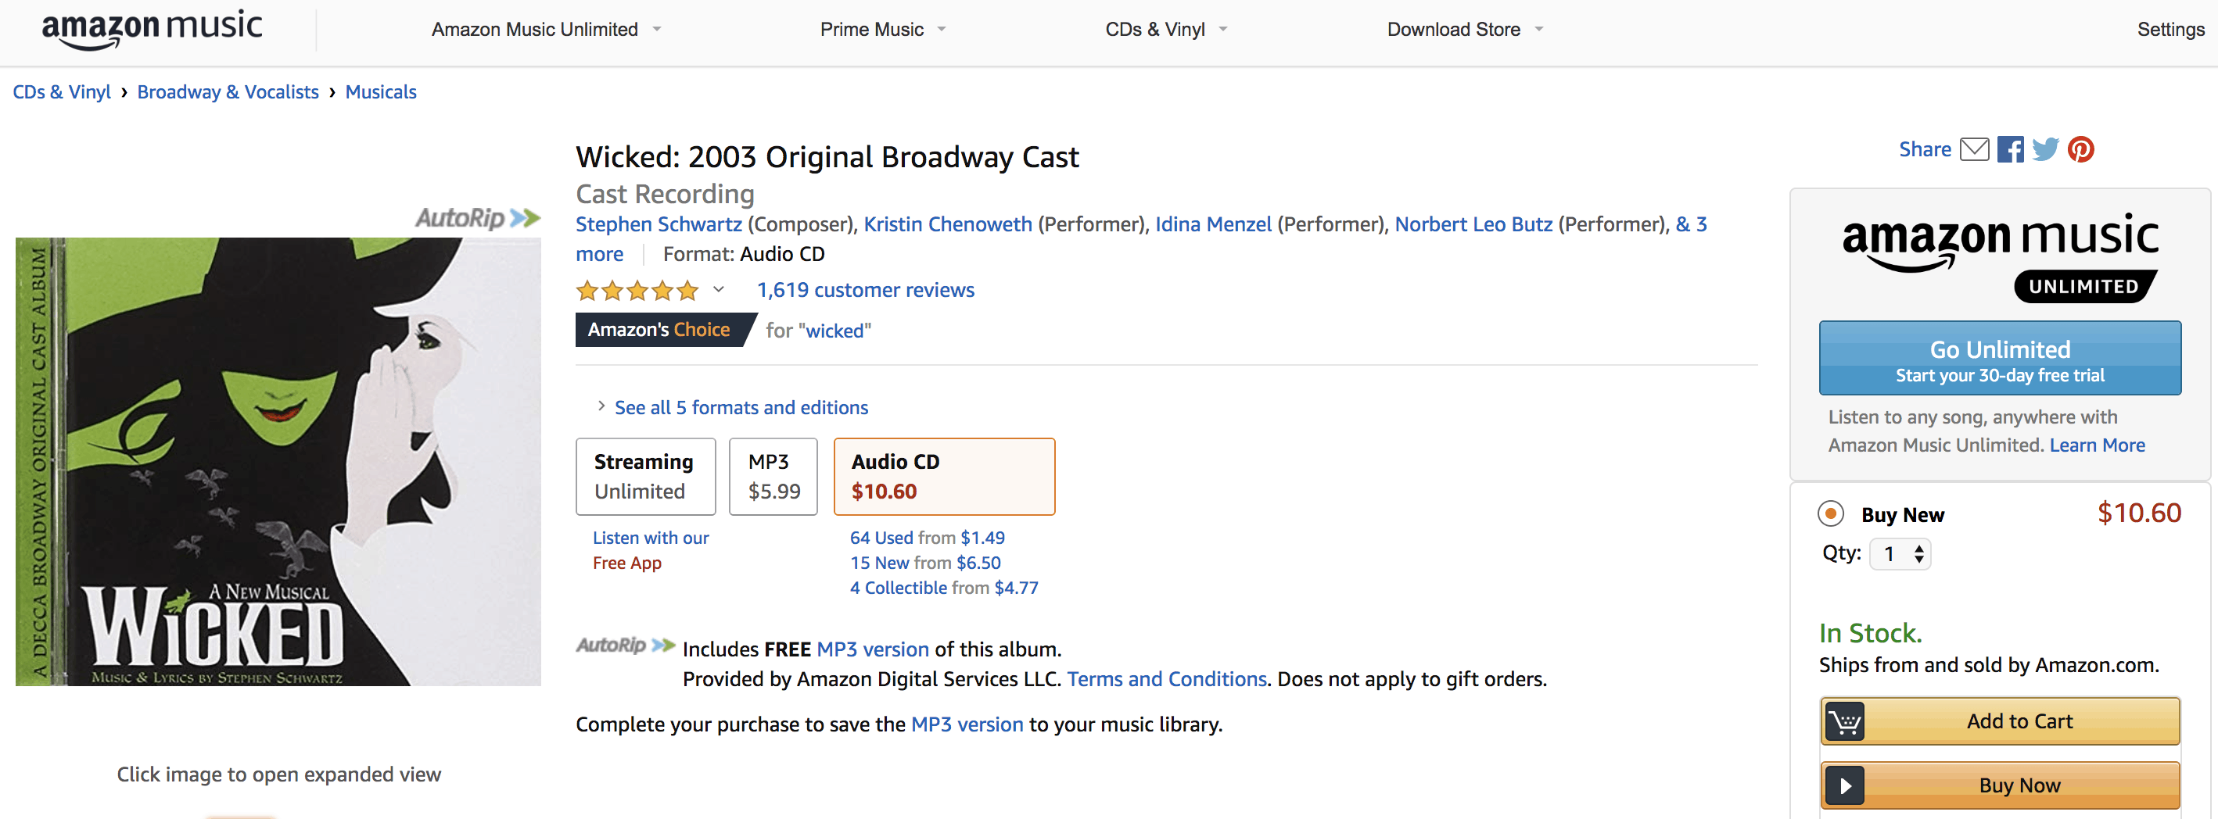Click the shopping cart icon on Add to Cart

pyautogui.click(x=1844, y=721)
